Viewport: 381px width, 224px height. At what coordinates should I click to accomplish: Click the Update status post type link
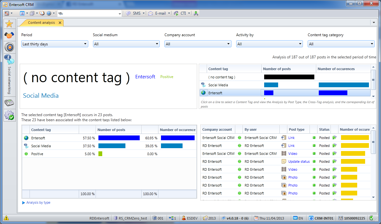tap(299, 161)
